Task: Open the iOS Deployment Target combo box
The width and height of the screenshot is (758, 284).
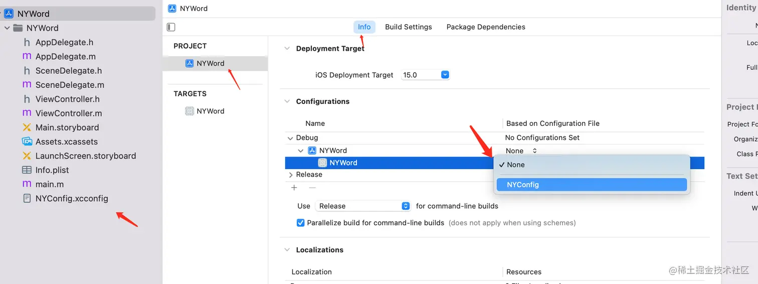Action: point(426,75)
